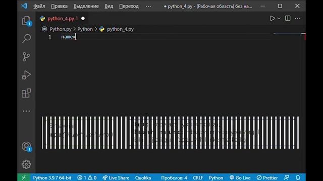Show hidden menu items via ellipsis
Image resolution: width=323 pixels, height=181 pixels.
pos(148,6)
